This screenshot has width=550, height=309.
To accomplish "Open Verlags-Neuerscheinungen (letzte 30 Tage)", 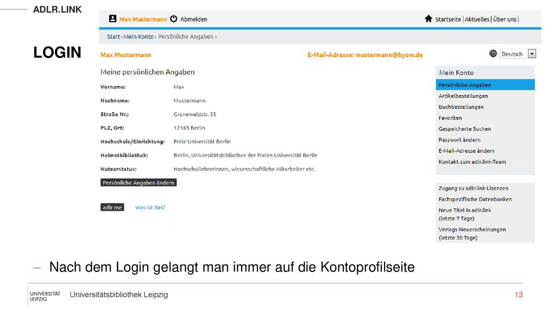I will [472, 233].
